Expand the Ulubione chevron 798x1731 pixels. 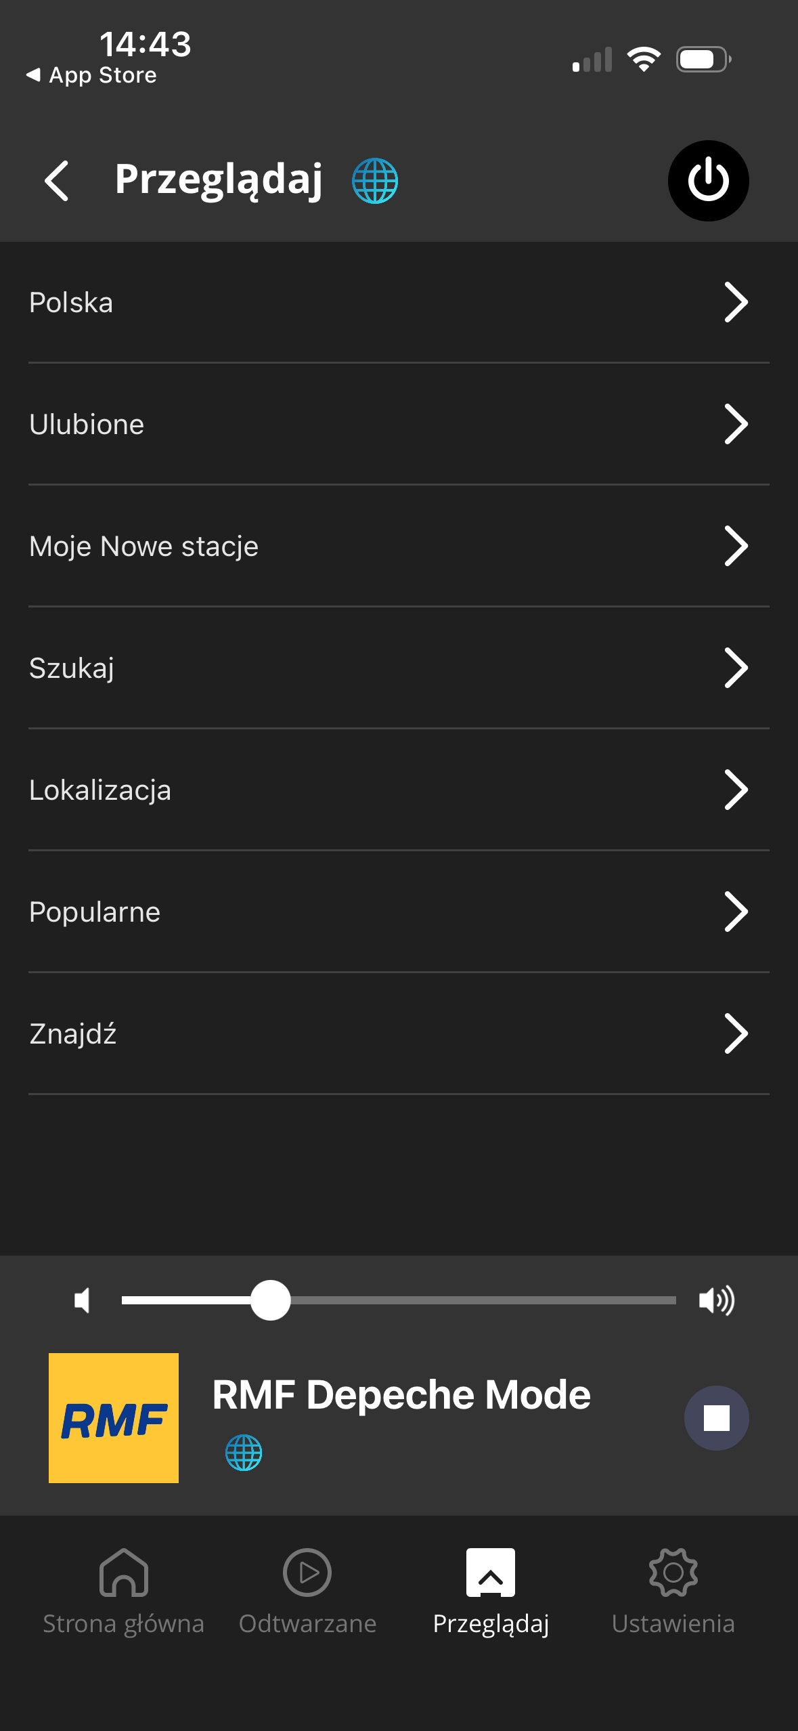coord(736,424)
